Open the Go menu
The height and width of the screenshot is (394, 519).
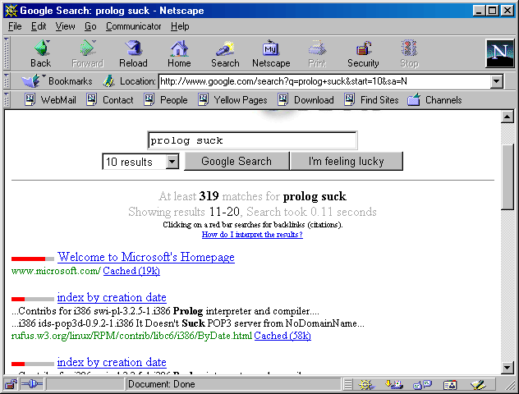click(x=90, y=26)
